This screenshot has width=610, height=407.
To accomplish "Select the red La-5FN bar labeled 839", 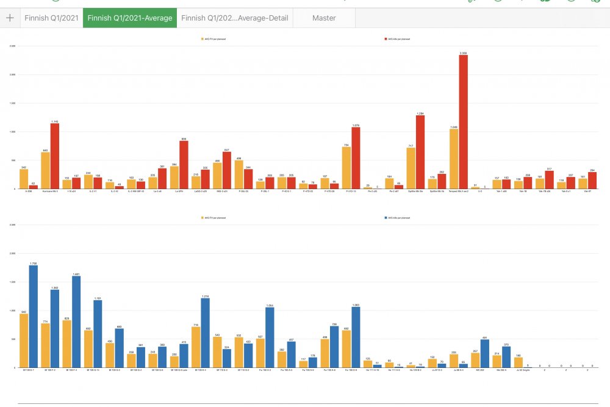I will [184, 165].
